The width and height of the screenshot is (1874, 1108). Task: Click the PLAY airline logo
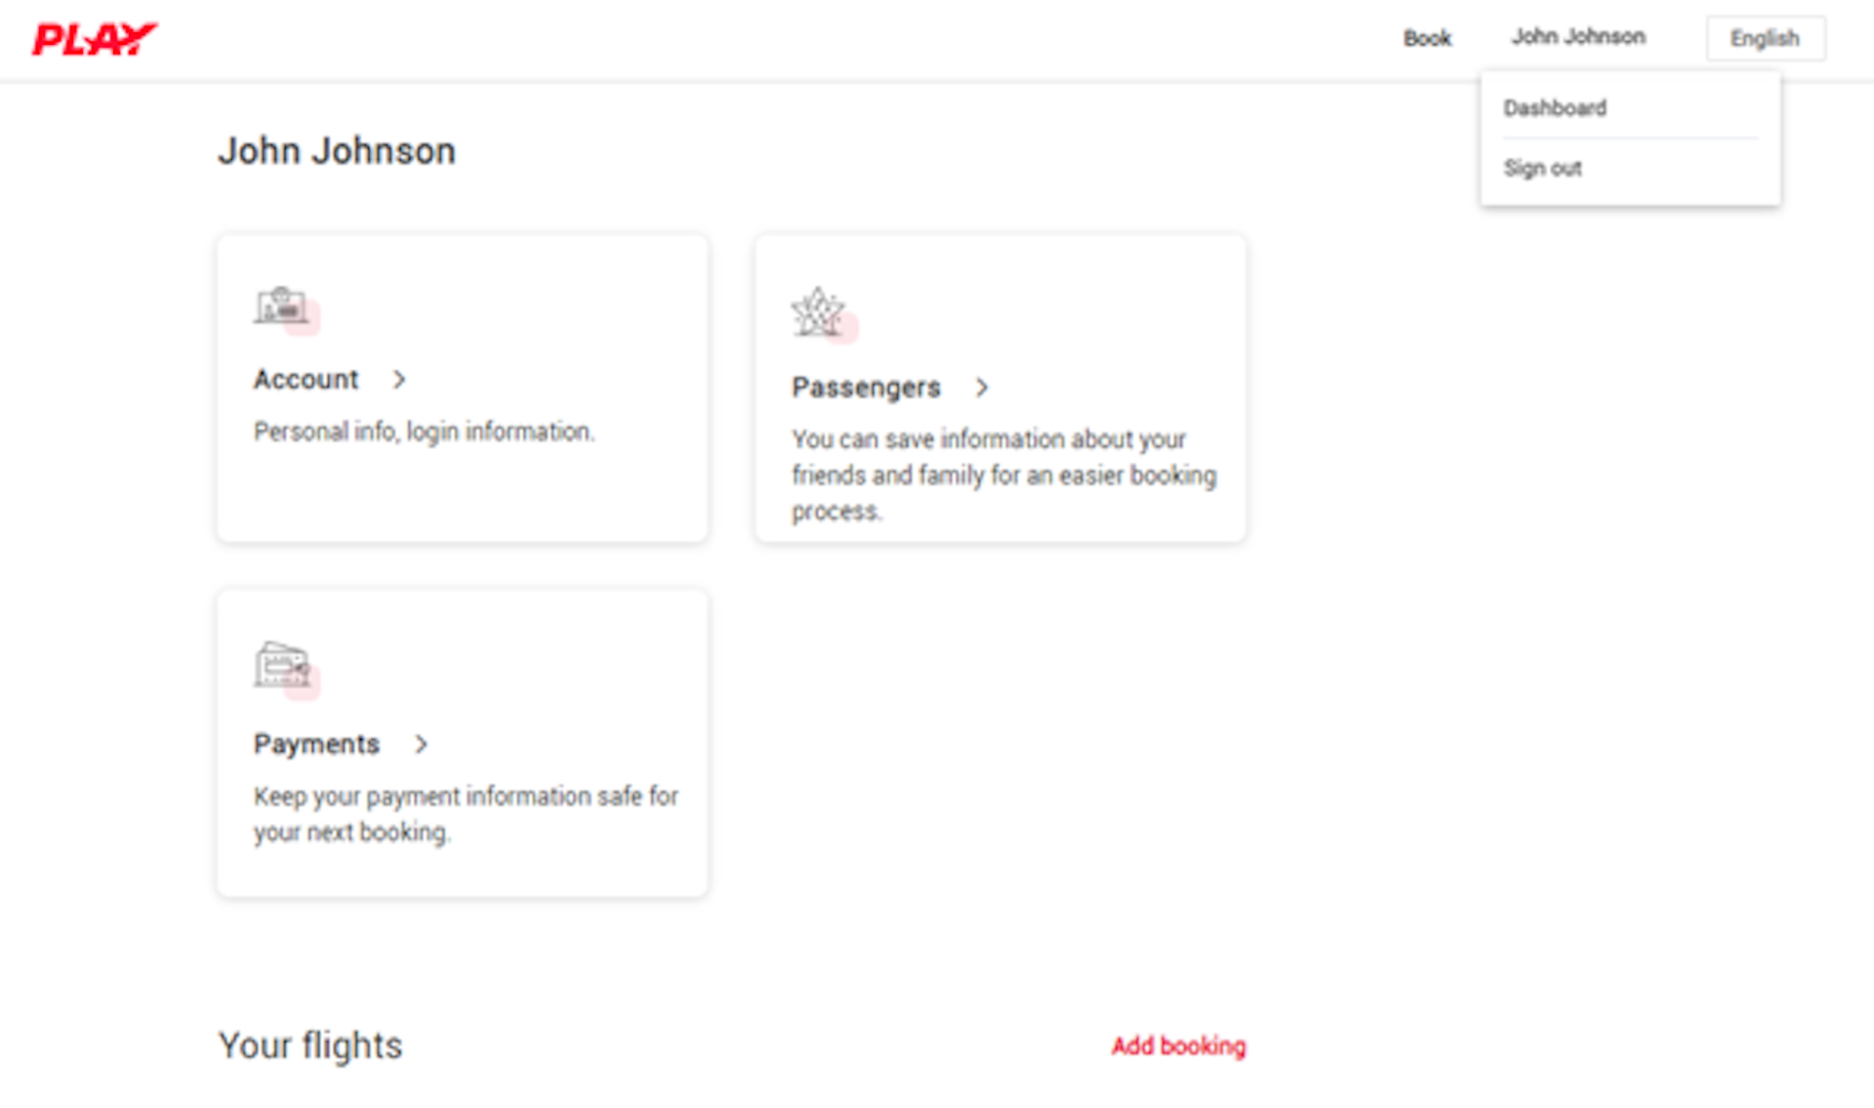[x=95, y=39]
